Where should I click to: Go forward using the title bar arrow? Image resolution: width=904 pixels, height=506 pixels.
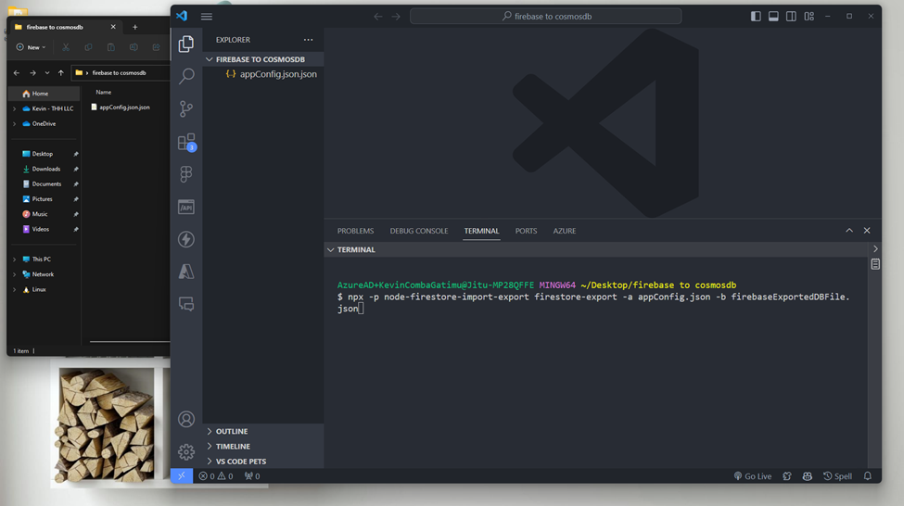pyautogui.click(x=396, y=17)
